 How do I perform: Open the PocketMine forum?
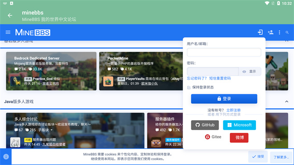coord(118,58)
